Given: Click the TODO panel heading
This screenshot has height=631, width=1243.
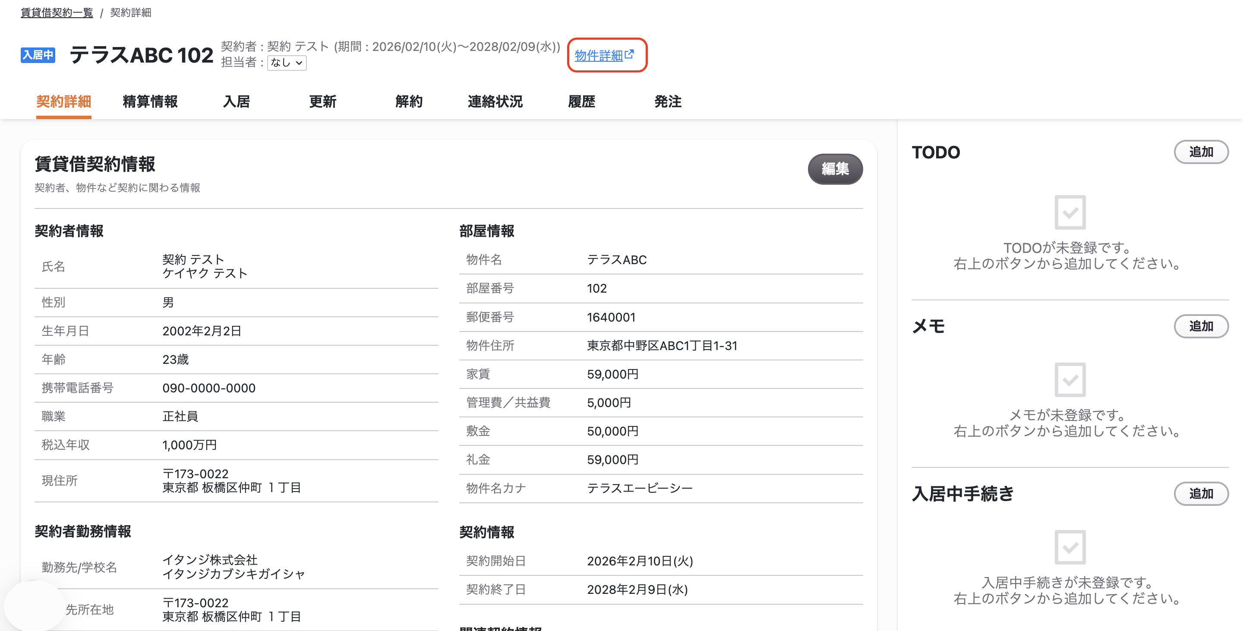Looking at the screenshot, I should tap(936, 152).
